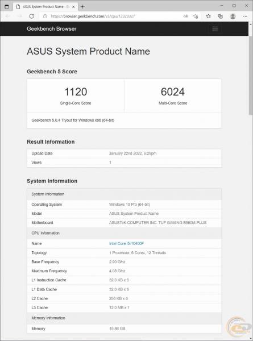Click the page's vertical scrollbar thumb
Image resolution: width=253 pixels, height=341 pixels.
point(251,75)
